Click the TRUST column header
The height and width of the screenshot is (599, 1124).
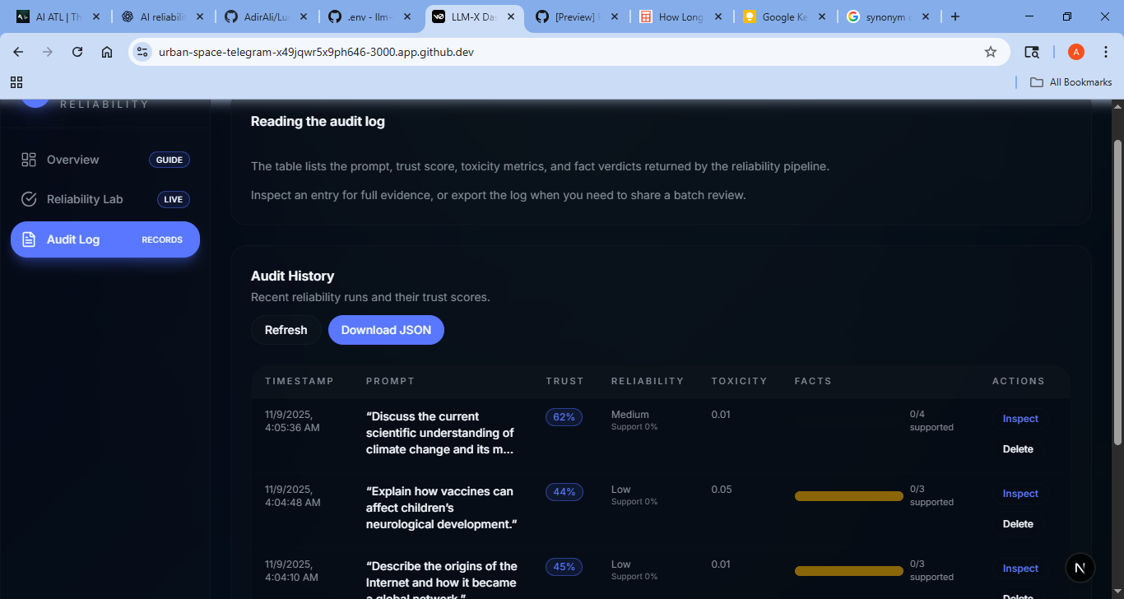(x=564, y=381)
